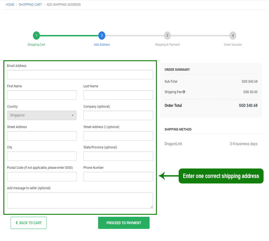This screenshot has width=269, height=241.
Task: Click the Company (optional) field
Action: tap(118, 115)
